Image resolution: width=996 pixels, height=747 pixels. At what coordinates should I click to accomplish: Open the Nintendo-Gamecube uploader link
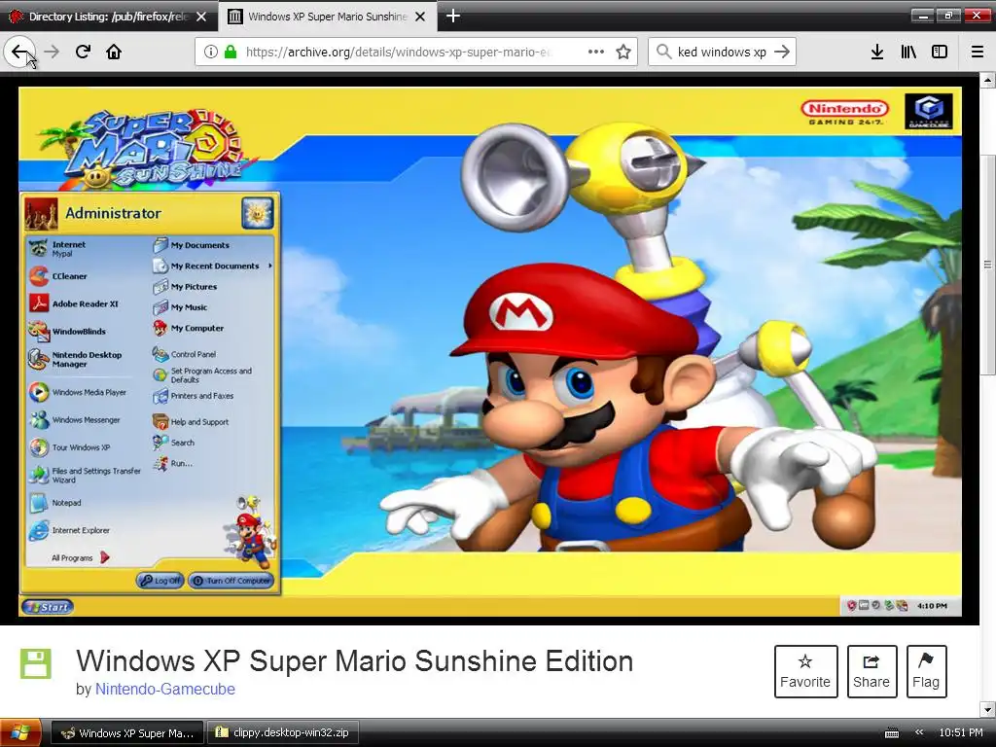point(165,690)
